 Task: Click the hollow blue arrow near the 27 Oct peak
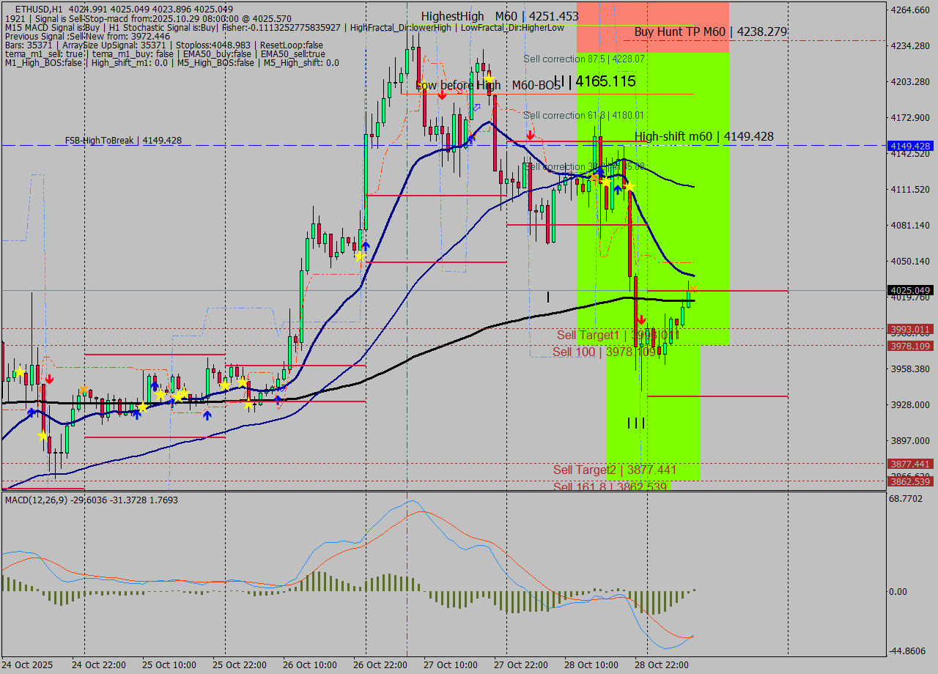point(476,106)
